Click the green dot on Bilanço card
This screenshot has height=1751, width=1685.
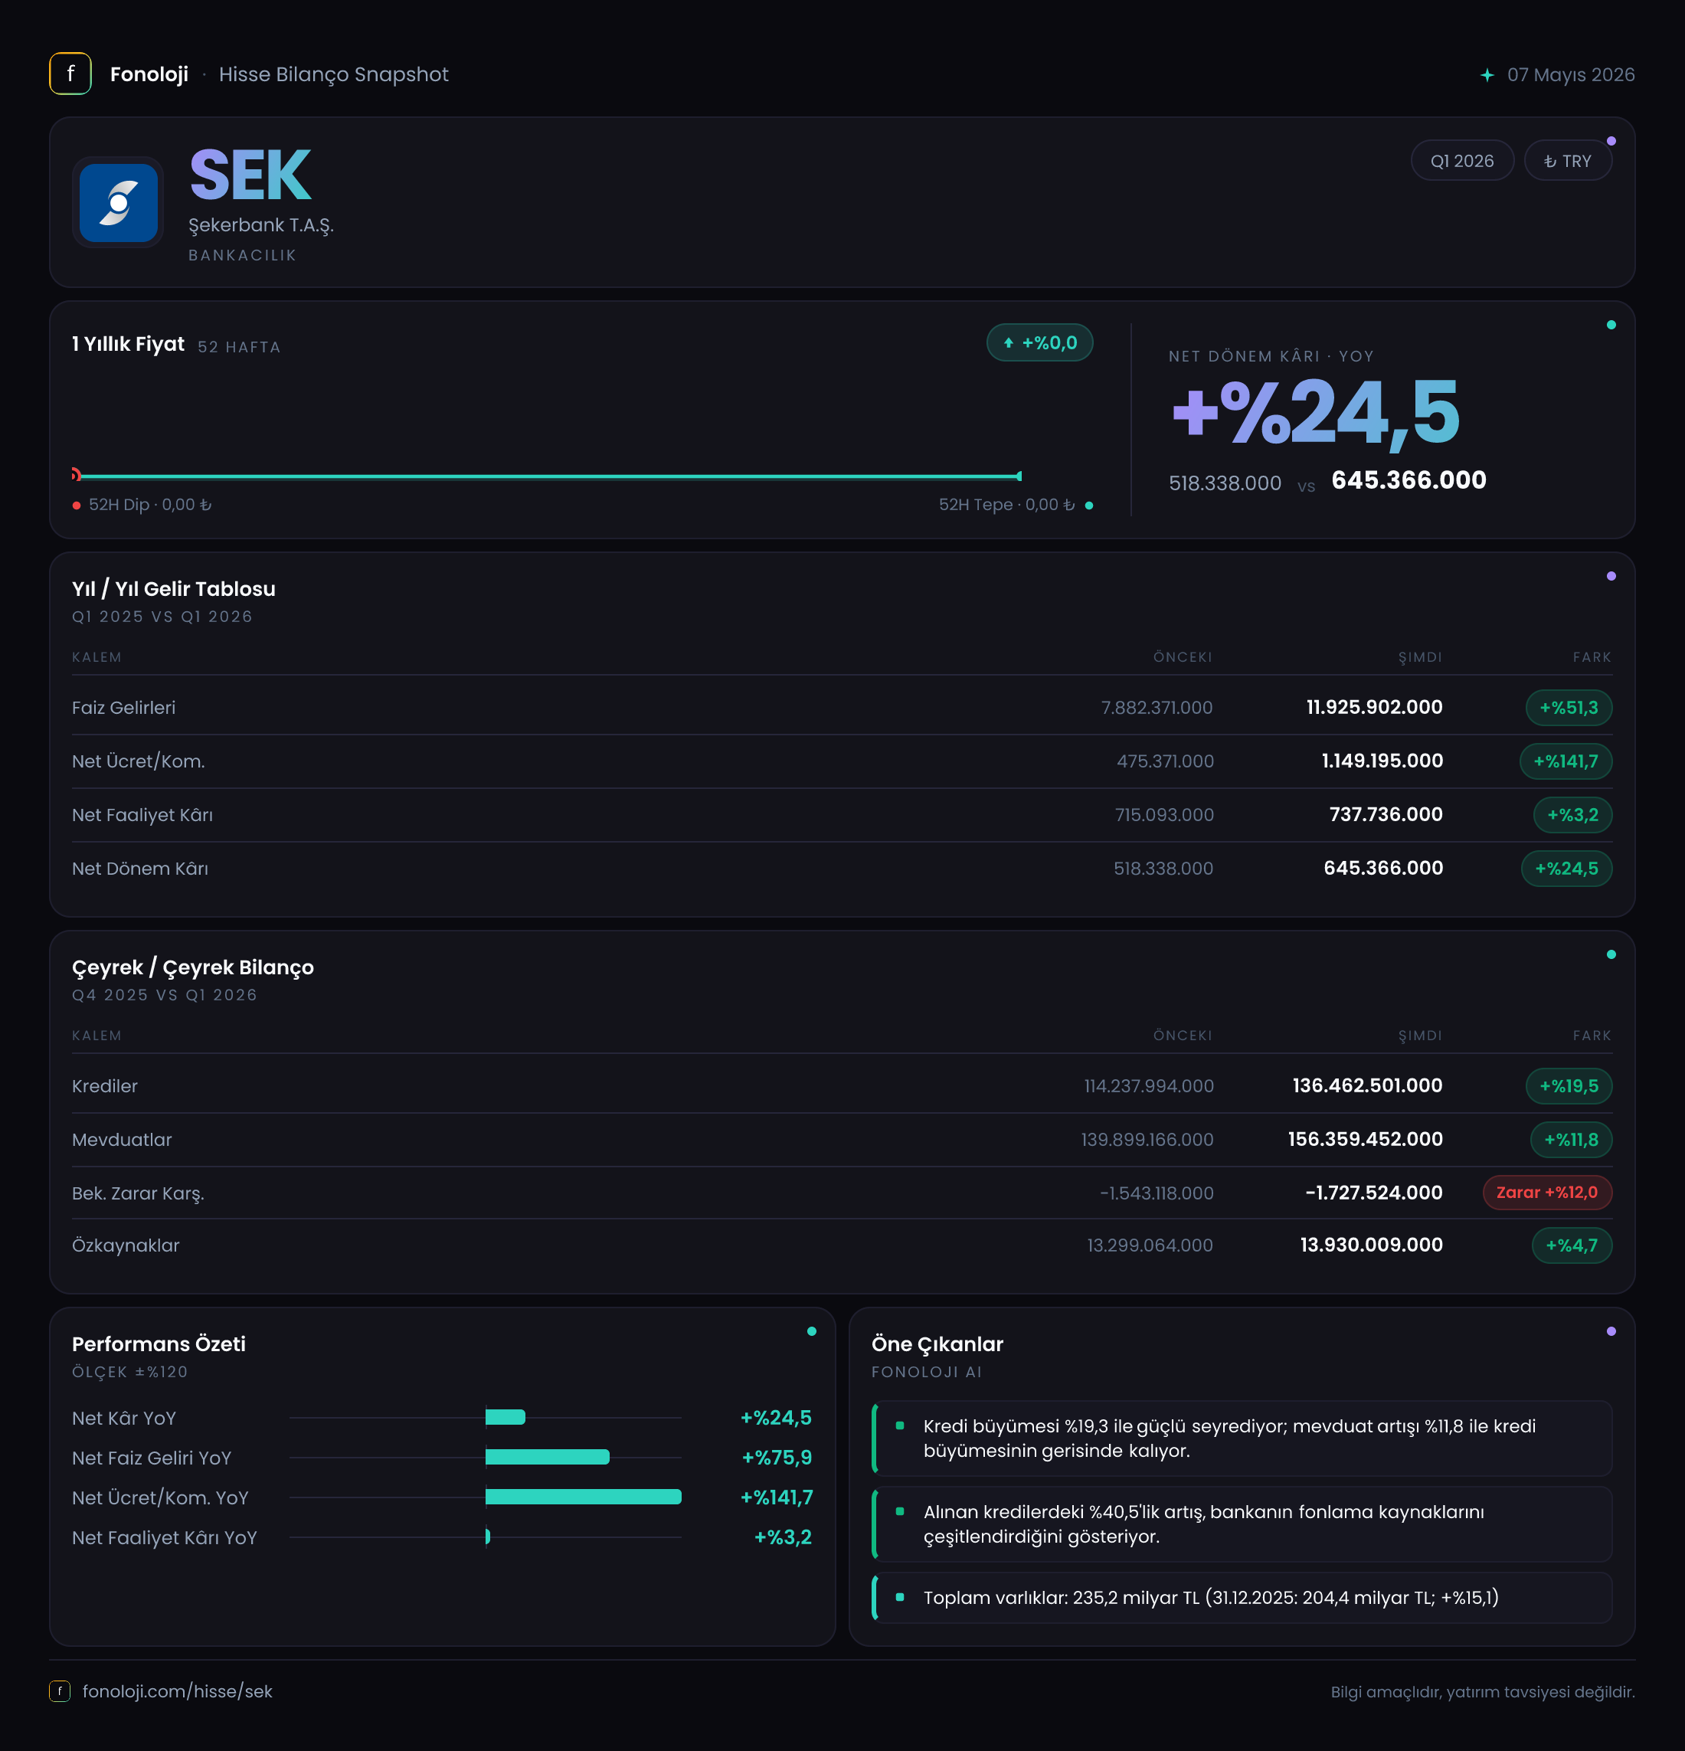[1611, 955]
